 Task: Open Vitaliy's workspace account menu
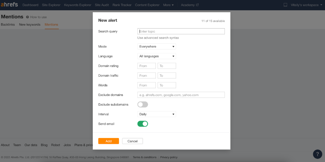pos(306,5)
